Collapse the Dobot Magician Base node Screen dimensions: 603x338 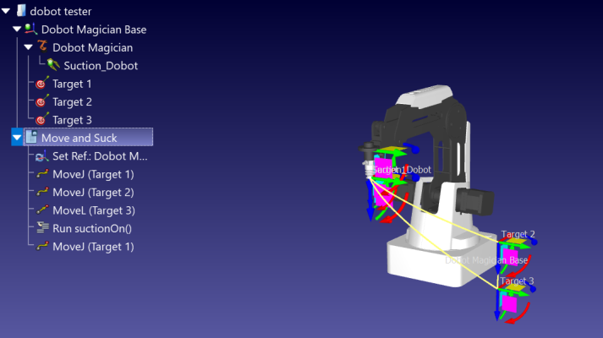17,30
